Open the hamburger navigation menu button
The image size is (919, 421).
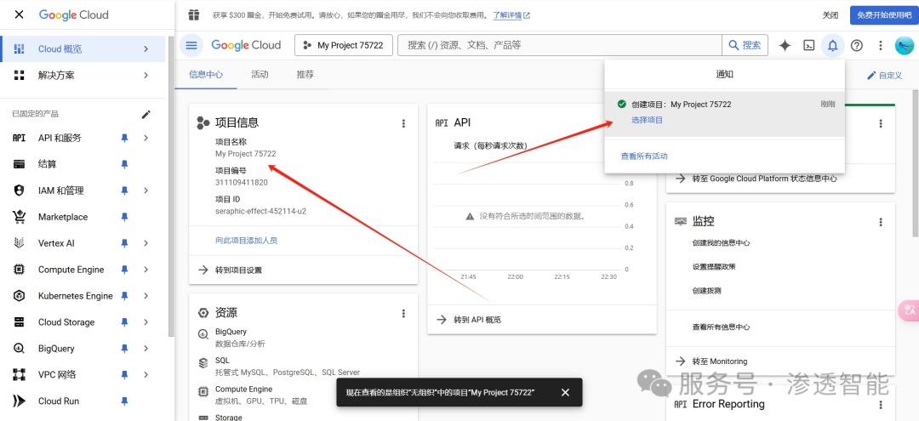tap(191, 45)
